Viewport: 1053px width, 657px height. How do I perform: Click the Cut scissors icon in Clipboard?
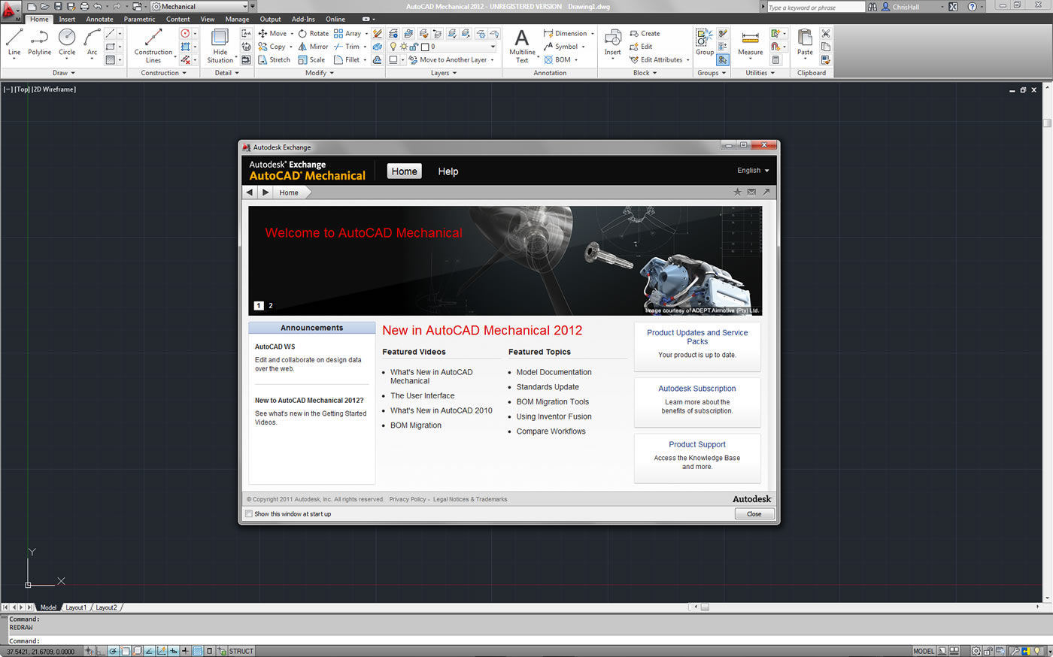tap(826, 33)
